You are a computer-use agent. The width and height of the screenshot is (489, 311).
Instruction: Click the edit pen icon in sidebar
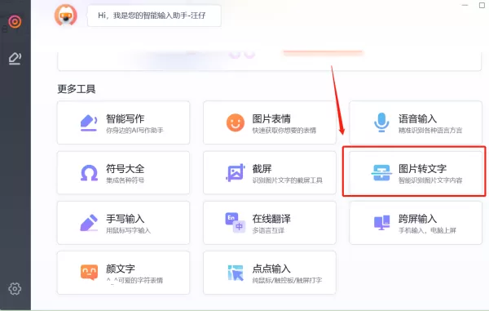[x=15, y=59]
